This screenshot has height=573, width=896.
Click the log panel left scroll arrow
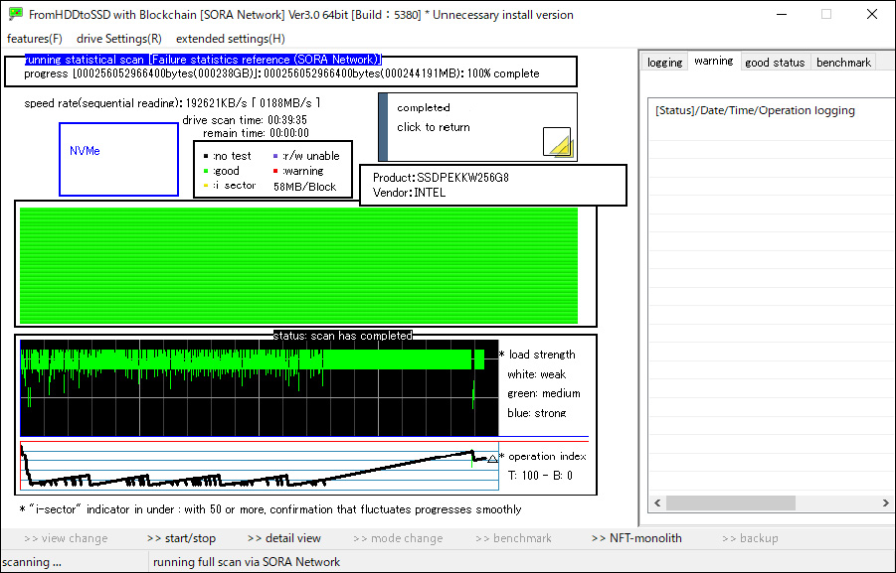(x=657, y=502)
